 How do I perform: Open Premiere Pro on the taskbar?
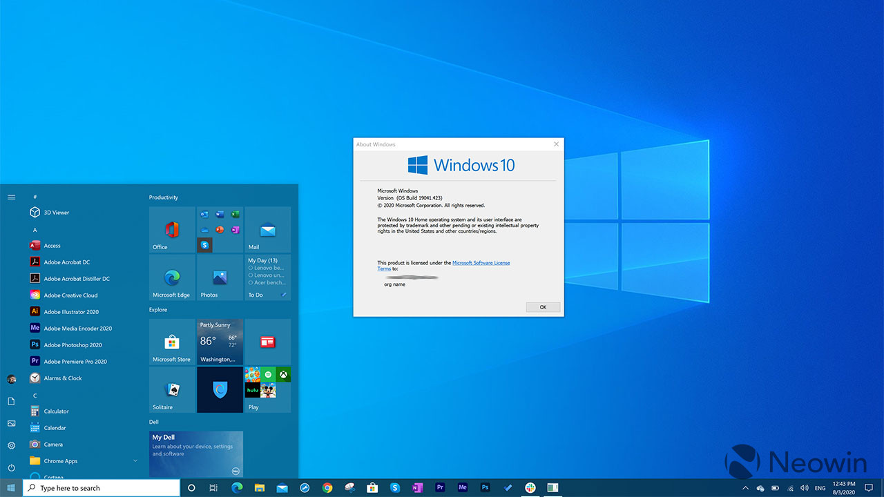(x=440, y=488)
